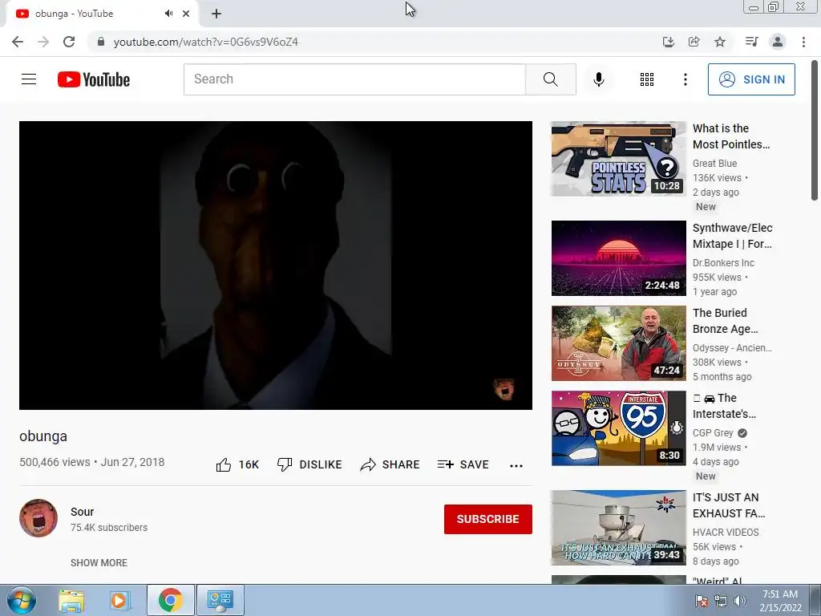Open more actions ellipsis below video
821x616 pixels.
point(516,466)
